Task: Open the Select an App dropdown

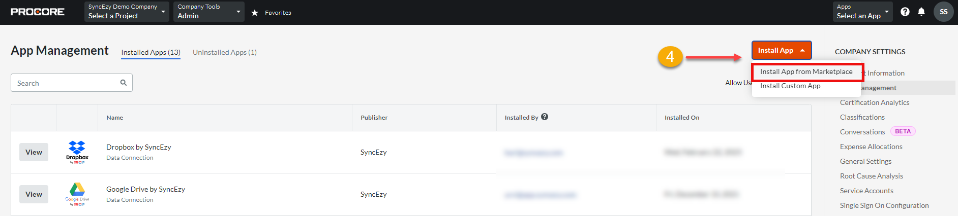Action: pyautogui.click(x=863, y=12)
